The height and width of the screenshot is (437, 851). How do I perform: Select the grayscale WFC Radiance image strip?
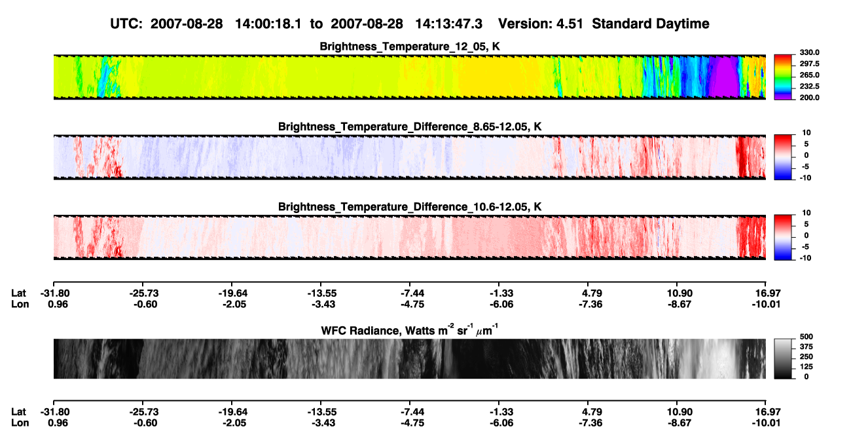tap(409, 358)
